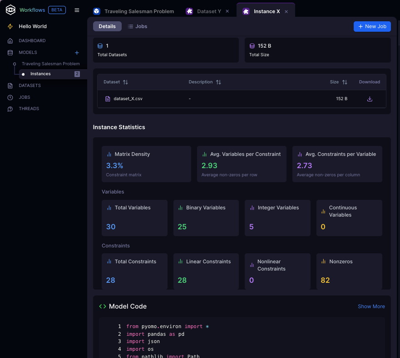Viewport: 400px width, 358px height.
Task: Switch to the Jobs view tab
Action: pyautogui.click(x=137, y=26)
